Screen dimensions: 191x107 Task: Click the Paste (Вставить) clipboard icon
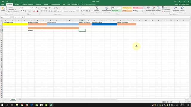tap(3, 8)
